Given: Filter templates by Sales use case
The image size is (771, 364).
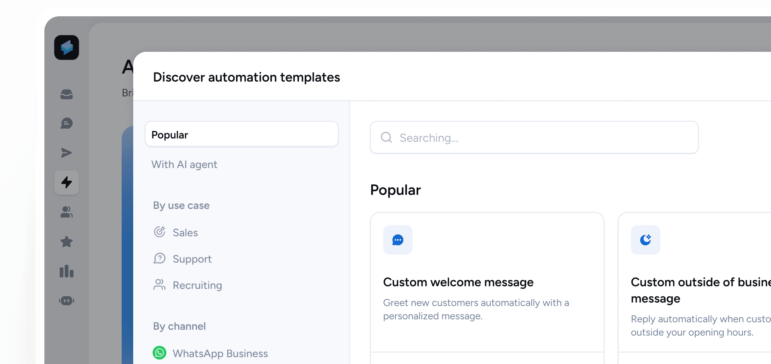Looking at the screenshot, I should click(x=185, y=233).
